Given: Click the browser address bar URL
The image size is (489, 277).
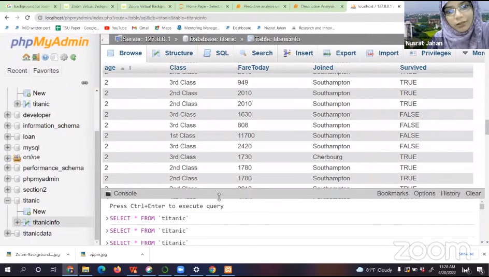Looking at the screenshot, I should (126, 18).
